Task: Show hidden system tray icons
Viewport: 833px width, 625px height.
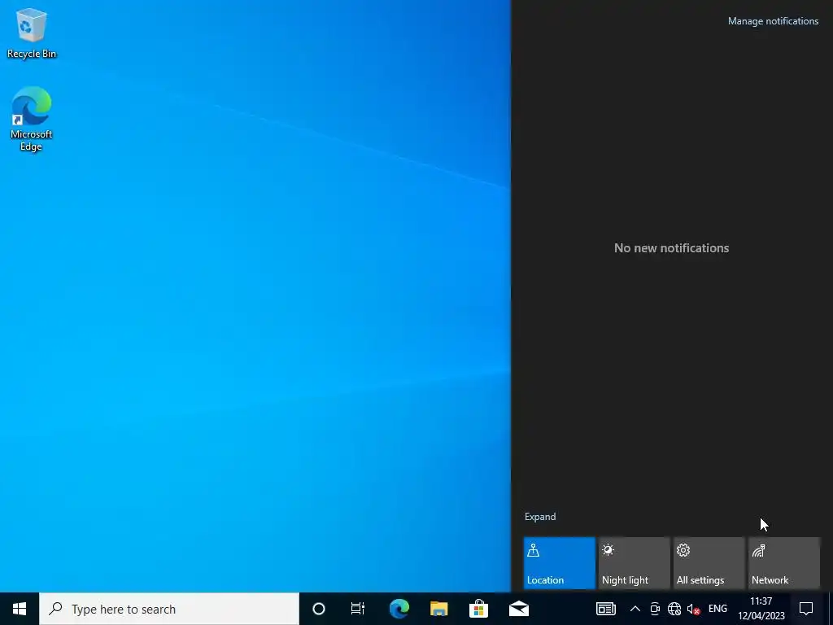Action: 635,609
